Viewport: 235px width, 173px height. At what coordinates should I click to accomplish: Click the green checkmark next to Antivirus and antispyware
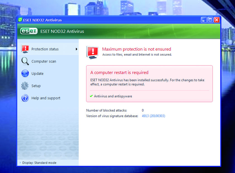pos(91,96)
